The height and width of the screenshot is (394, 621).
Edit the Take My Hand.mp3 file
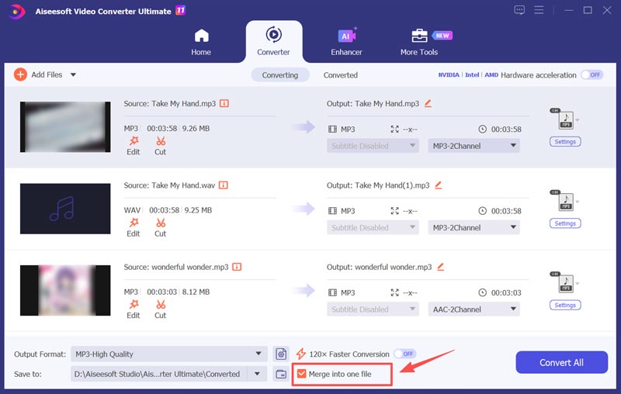coord(134,146)
